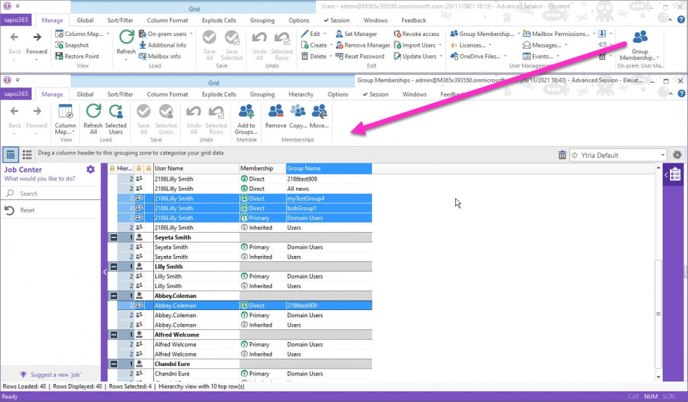688x402 pixels.
Task: Click Snapshot in Users window
Action: (73, 45)
